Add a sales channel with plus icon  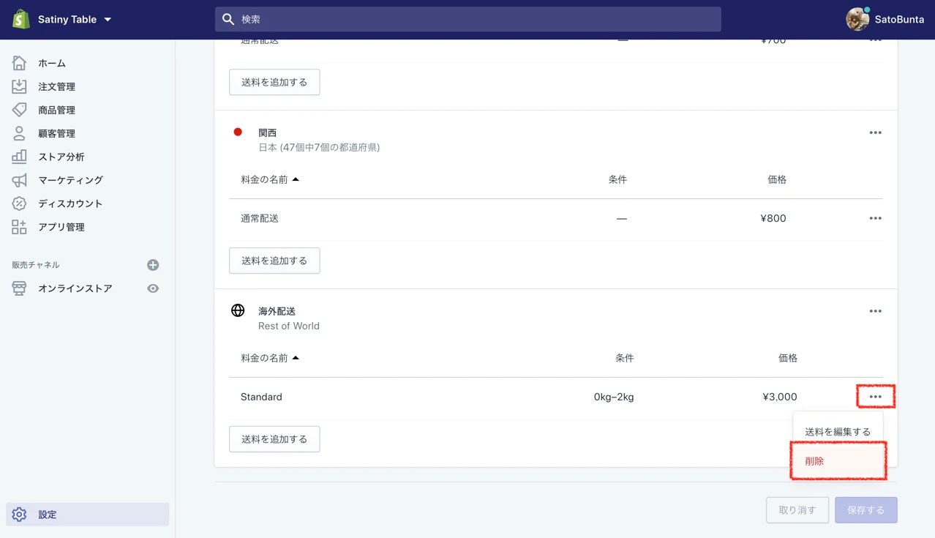[153, 265]
